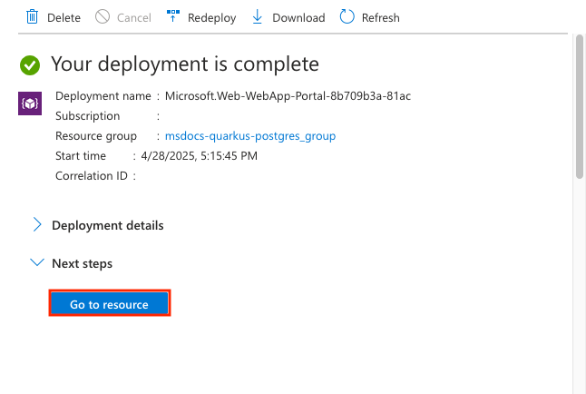Click the deployment name Microsoft.Web-WebApp-Portal value
Viewport: 586px width, 394px height.
click(288, 96)
